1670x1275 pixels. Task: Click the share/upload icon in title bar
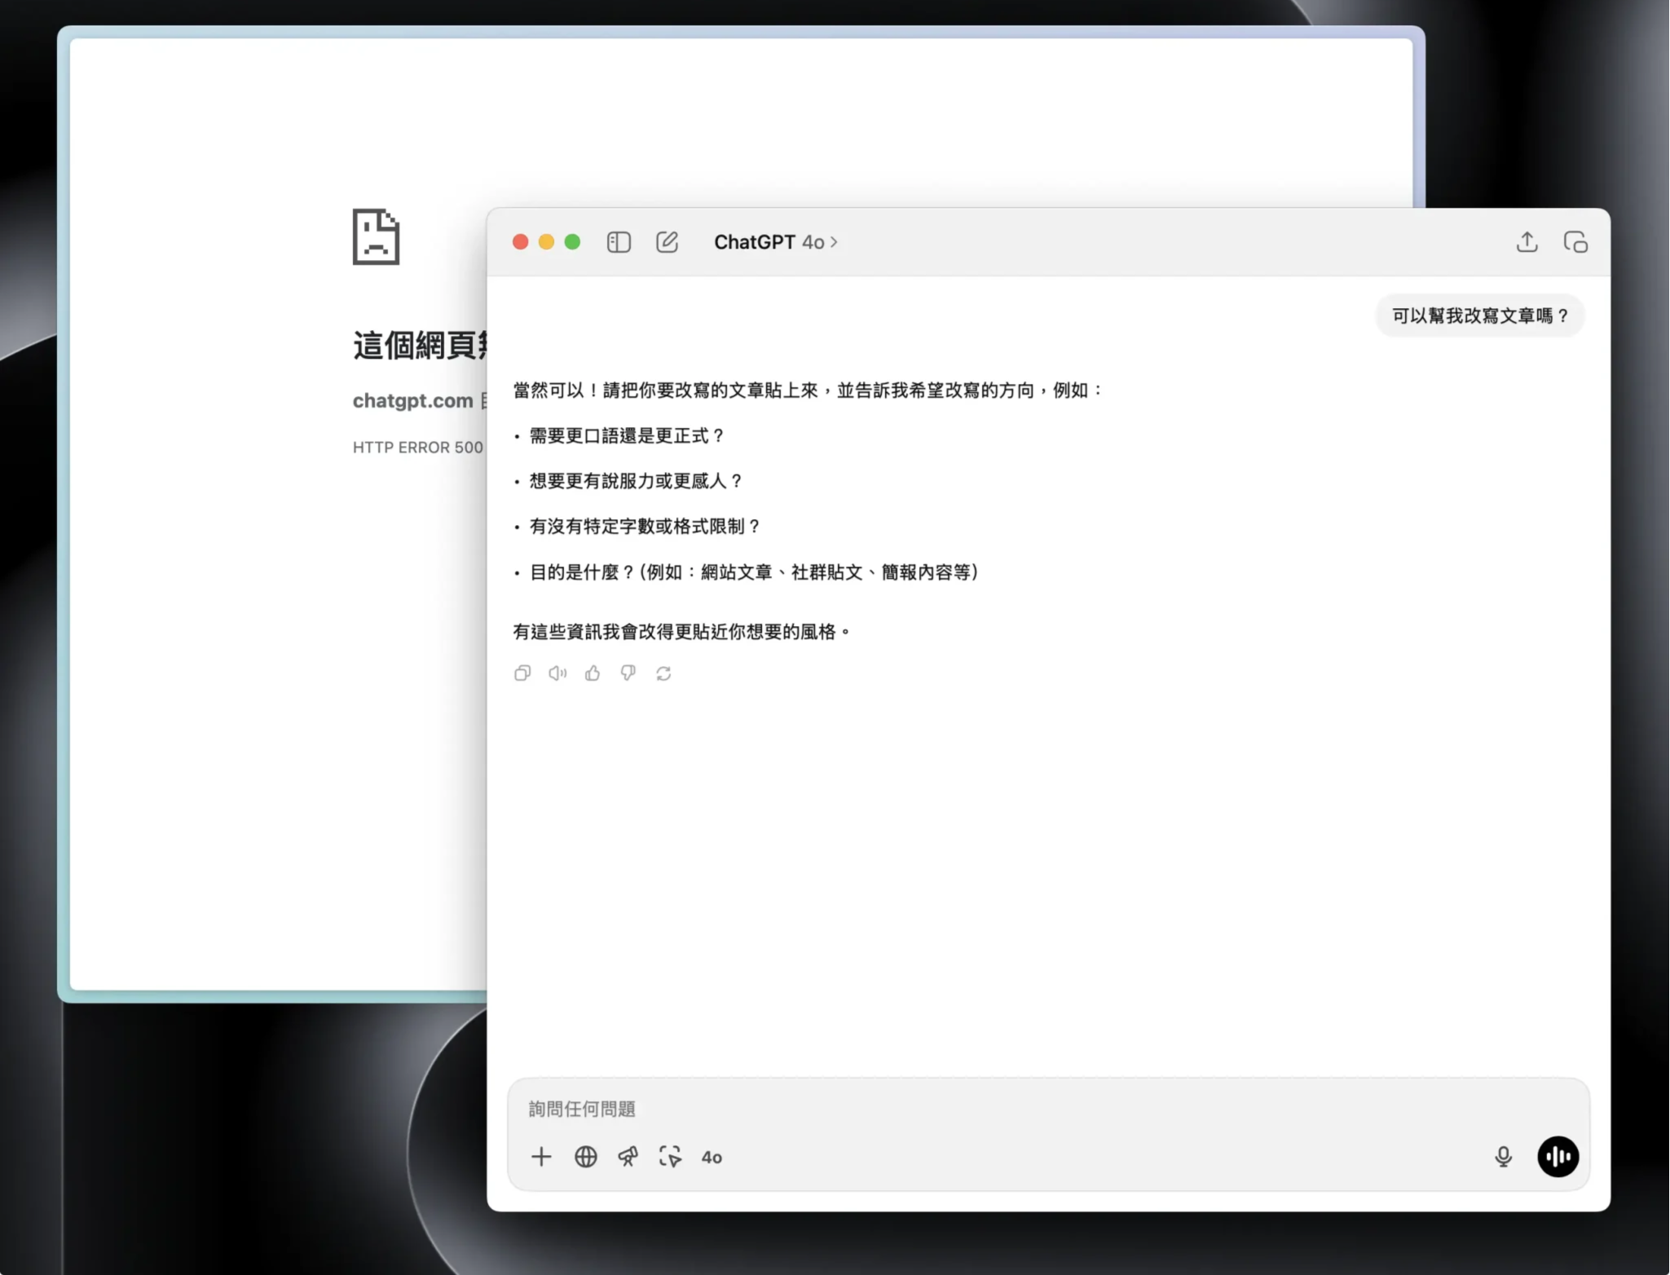(1526, 242)
